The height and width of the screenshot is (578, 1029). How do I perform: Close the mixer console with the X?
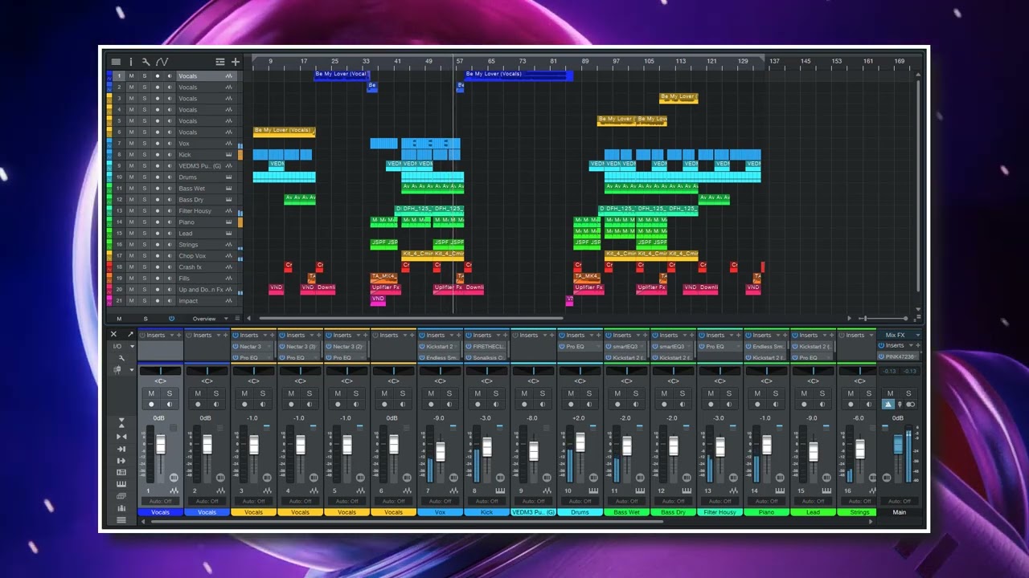(x=113, y=334)
